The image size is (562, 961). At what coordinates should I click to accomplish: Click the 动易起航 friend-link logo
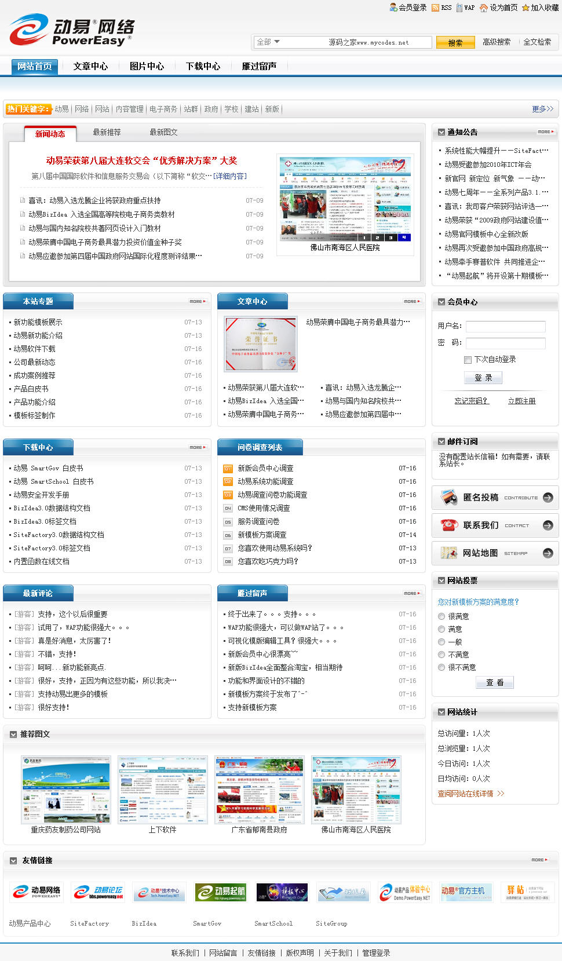(221, 892)
